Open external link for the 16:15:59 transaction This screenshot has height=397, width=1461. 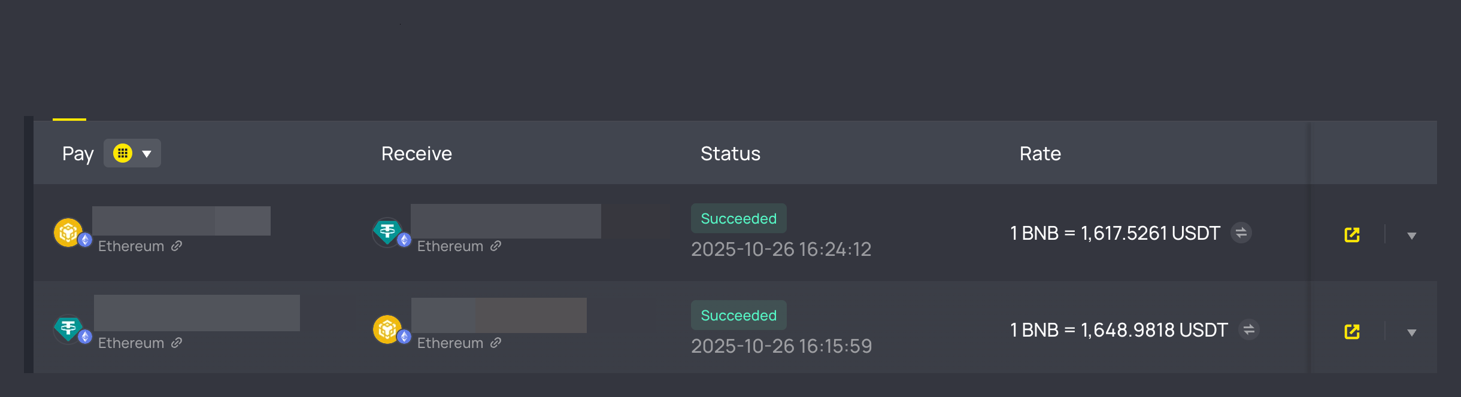point(1352,332)
